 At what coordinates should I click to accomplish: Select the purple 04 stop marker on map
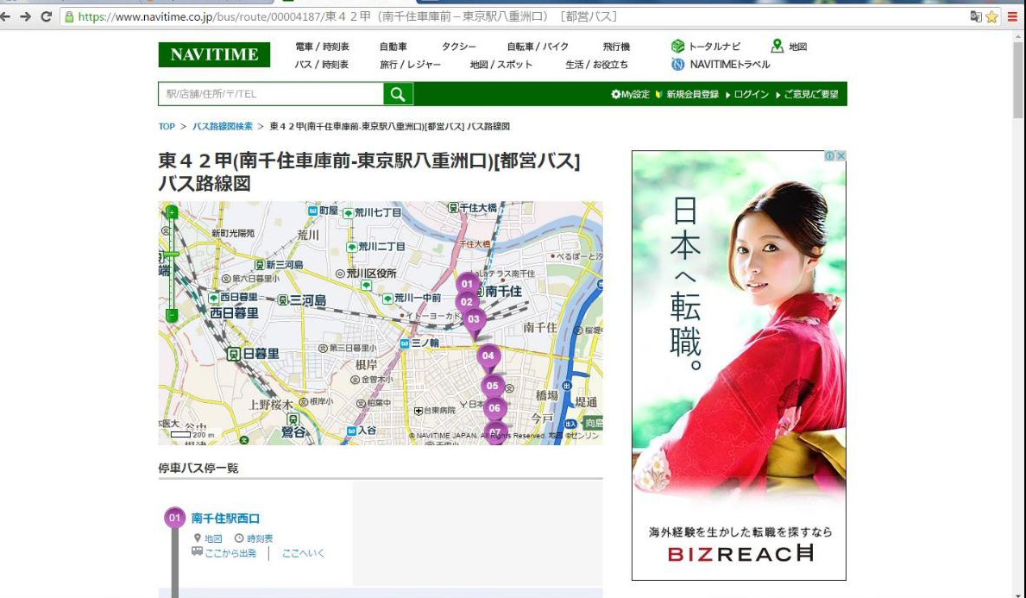tap(488, 358)
